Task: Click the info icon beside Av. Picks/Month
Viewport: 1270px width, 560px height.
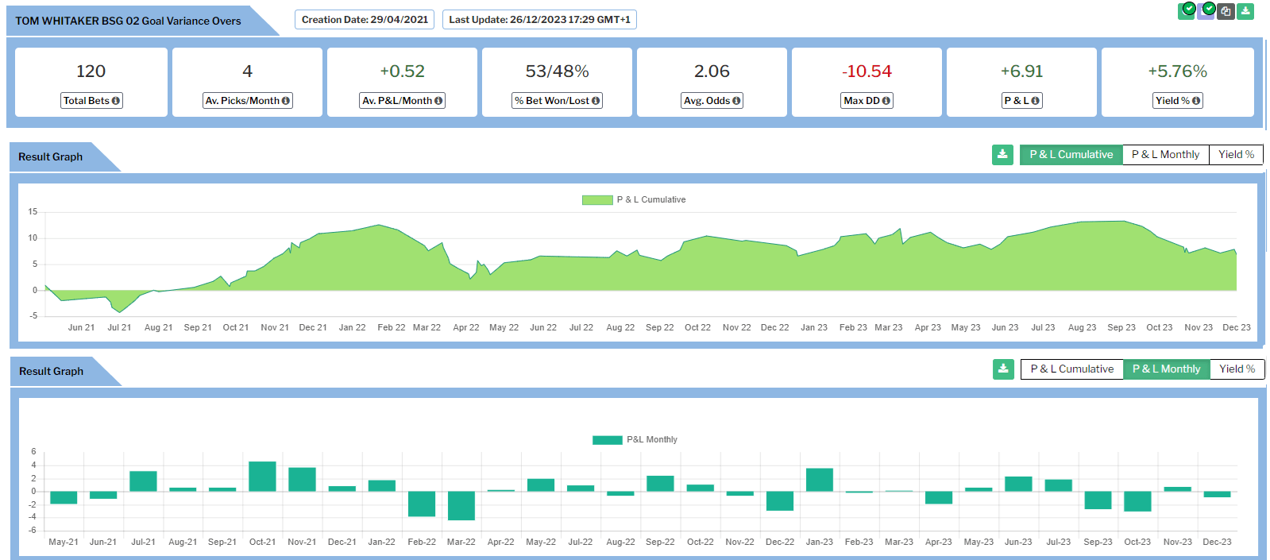Action: (286, 101)
